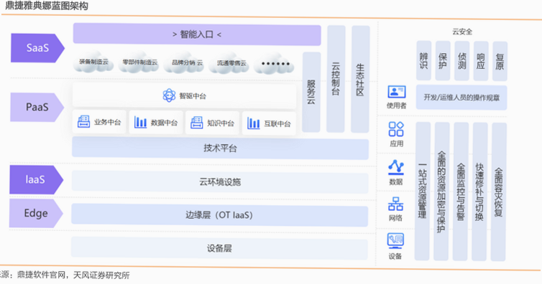Viewport: 542px width, 284px height.
Task: Click the 边缘层 (OT IaaS) bar
Action: (219, 215)
